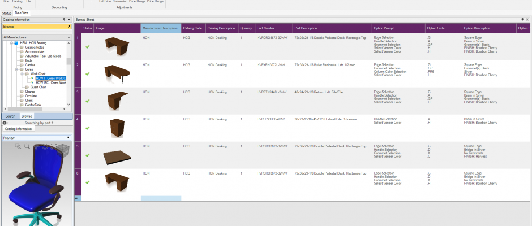
Task: Click the zoom window tool in Preview
Action: pyautogui.click(x=18, y=146)
